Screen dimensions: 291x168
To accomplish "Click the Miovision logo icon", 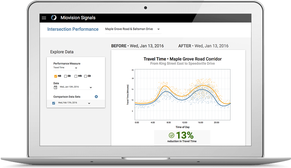I will point(53,18).
